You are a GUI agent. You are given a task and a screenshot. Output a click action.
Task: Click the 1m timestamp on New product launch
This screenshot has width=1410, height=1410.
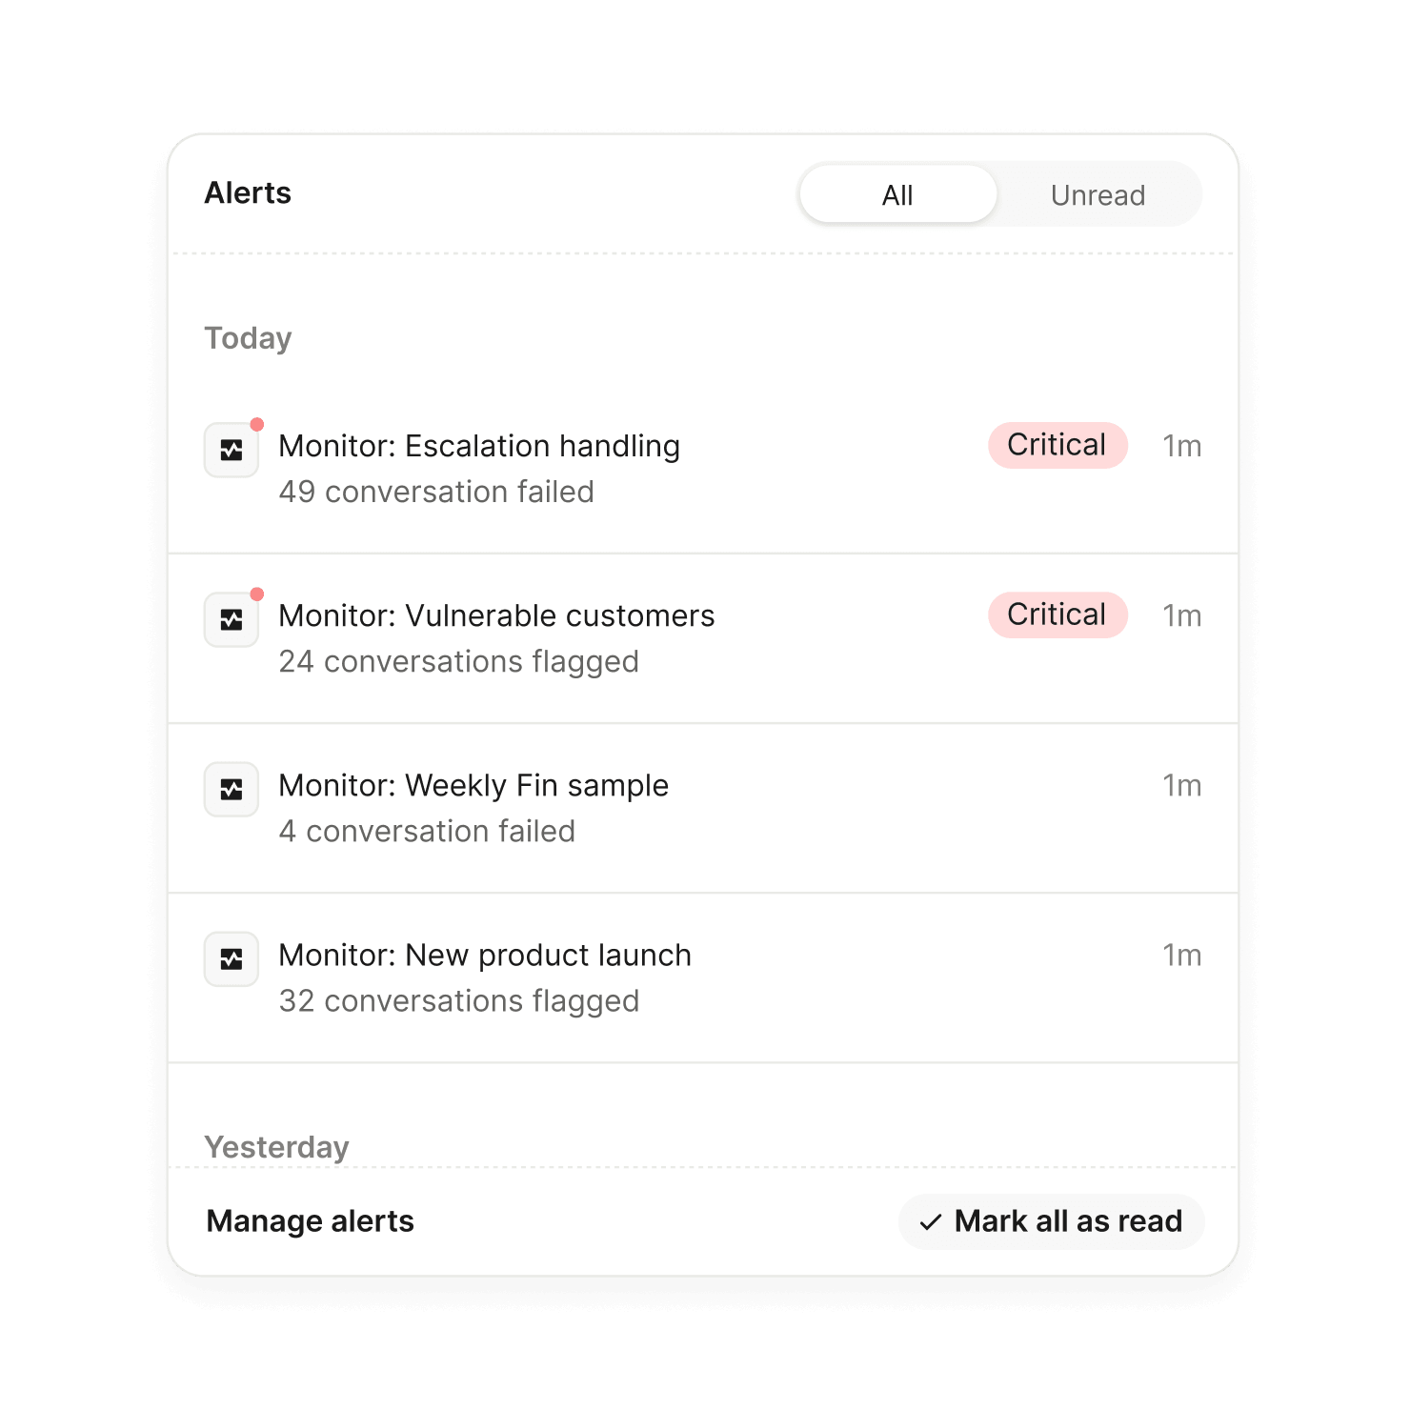(x=1182, y=956)
